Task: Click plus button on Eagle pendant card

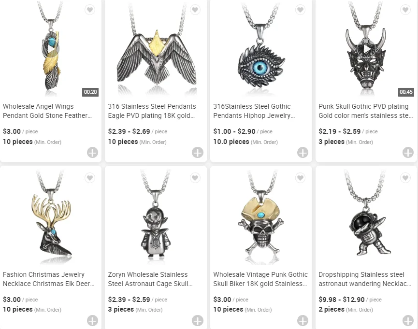Action: (x=198, y=153)
